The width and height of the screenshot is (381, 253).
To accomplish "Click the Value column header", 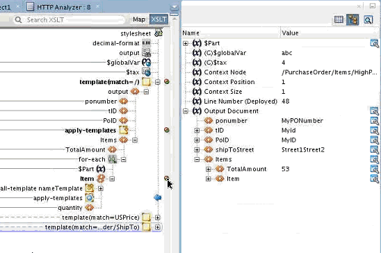I will [x=330, y=33].
